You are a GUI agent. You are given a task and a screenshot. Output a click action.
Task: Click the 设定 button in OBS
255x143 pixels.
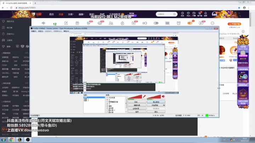coord(137,102)
